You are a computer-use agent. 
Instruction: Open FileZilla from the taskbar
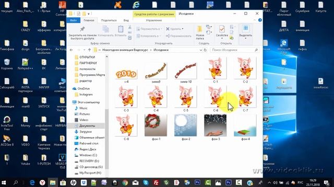click(156, 182)
